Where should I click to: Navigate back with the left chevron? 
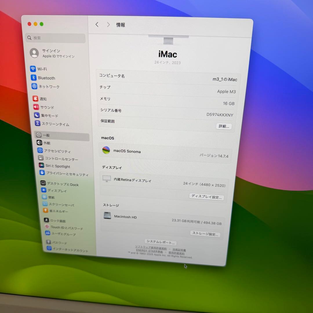point(97,25)
